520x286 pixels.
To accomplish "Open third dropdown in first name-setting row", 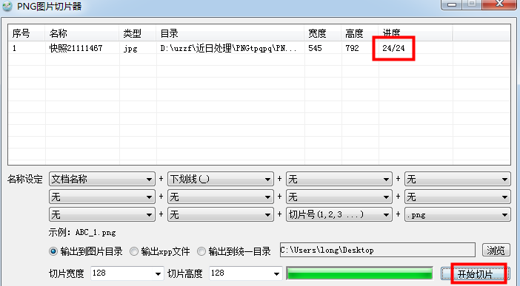I will tap(339, 179).
